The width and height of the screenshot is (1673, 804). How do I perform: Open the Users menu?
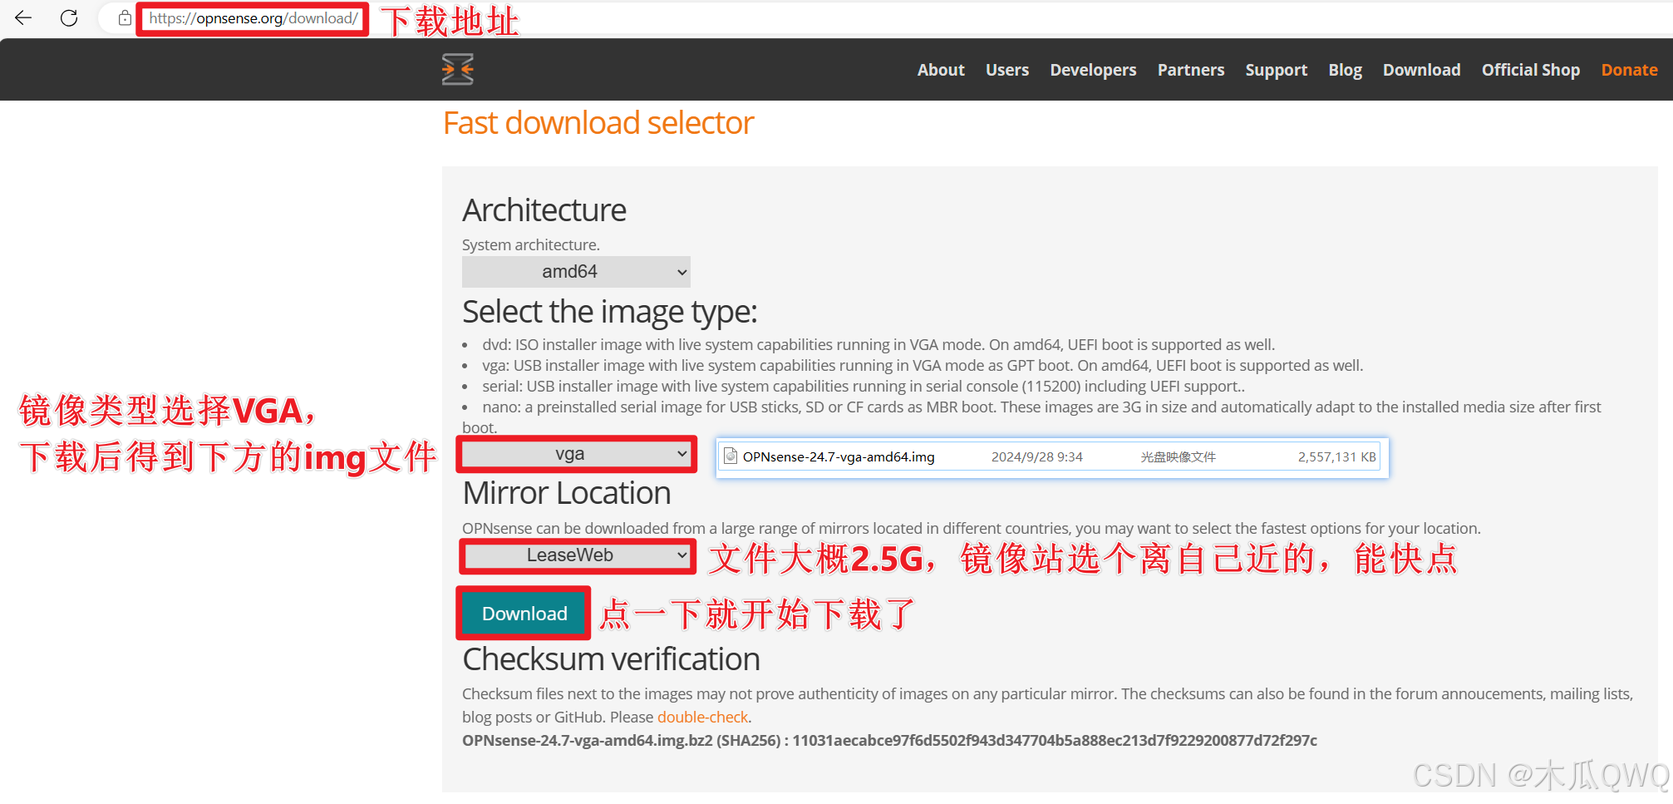(1007, 70)
